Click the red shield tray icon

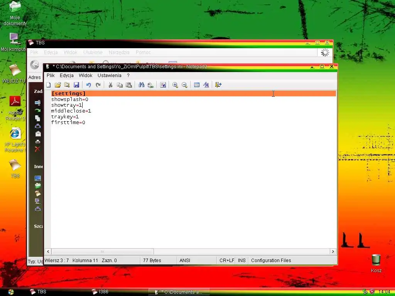coord(372,292)
